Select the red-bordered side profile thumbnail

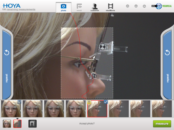pyautogui.click(x=97, y=109)
